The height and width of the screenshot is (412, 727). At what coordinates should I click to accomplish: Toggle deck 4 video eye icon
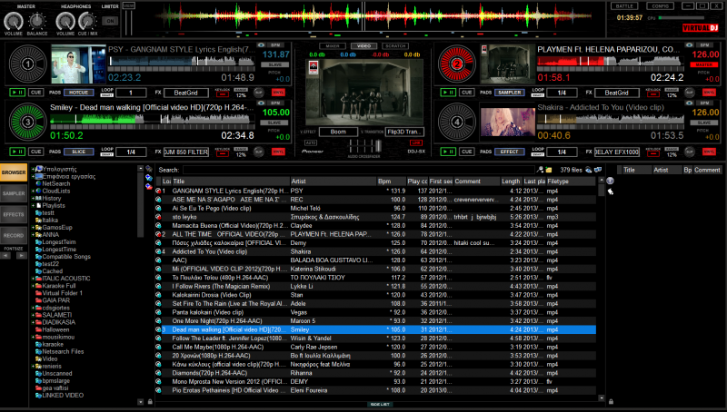tap(690, 103)
